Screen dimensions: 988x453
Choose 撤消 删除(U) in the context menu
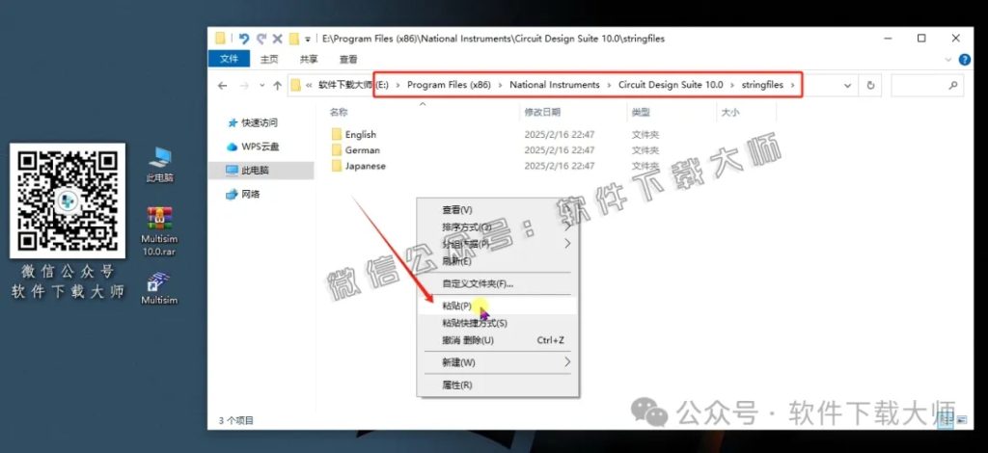pyautogui.click(x=498, y=339)
